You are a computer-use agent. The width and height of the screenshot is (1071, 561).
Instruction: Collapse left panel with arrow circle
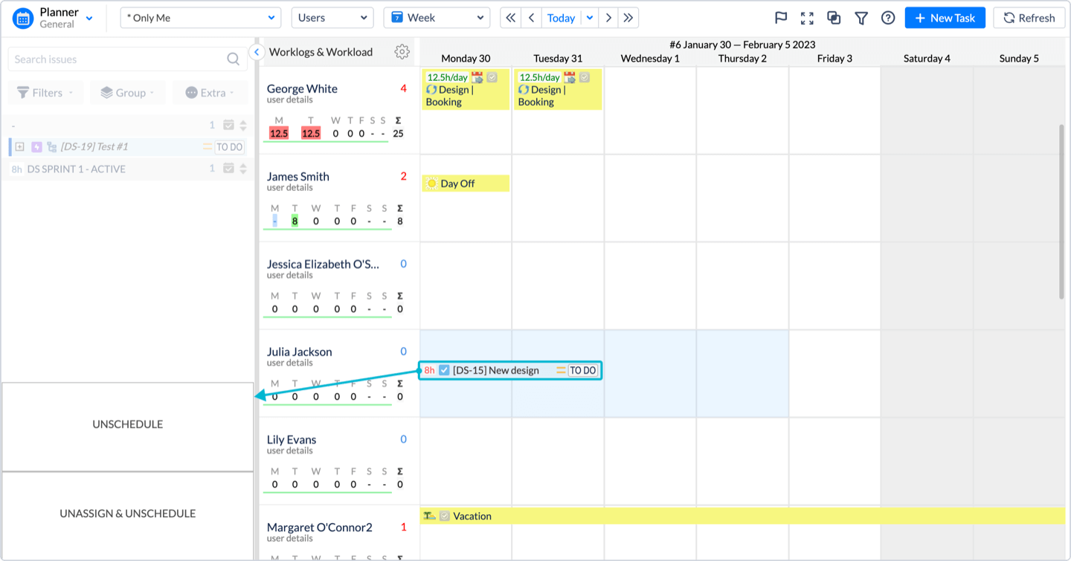257,52
